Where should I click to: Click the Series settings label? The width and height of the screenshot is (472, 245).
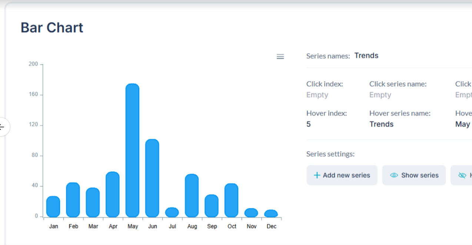tap(330, 154)
